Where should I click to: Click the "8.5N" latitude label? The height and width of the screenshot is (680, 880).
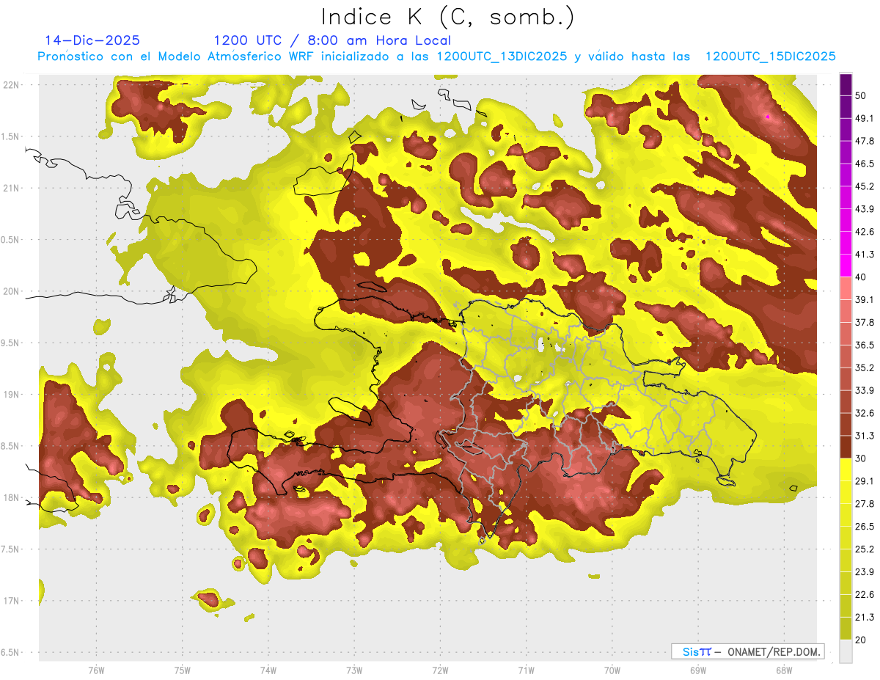pos(11,446)
